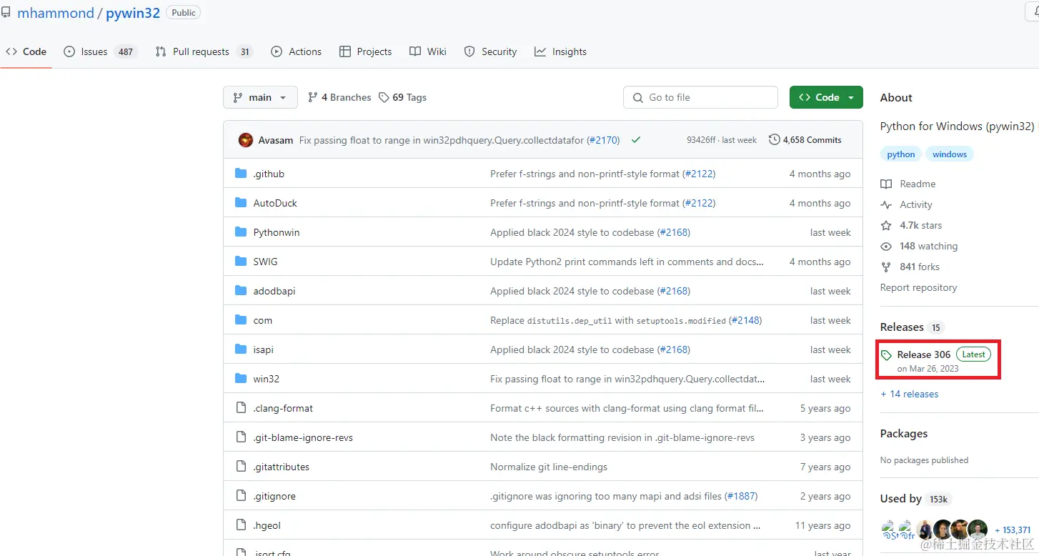Screen dimensions: 1039x556
Task: Click the star icon beside 4.7k stars
Action: tap(886, 225)
